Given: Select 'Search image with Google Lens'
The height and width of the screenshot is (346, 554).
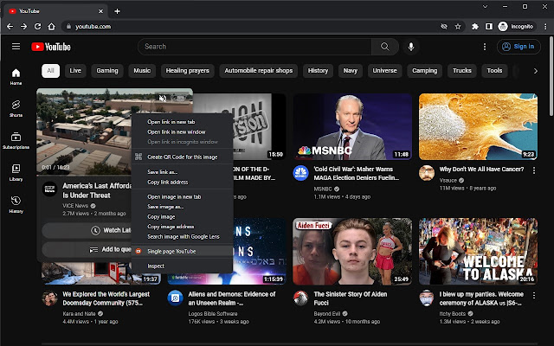Looking at the screenshot, I should (184, 236).
